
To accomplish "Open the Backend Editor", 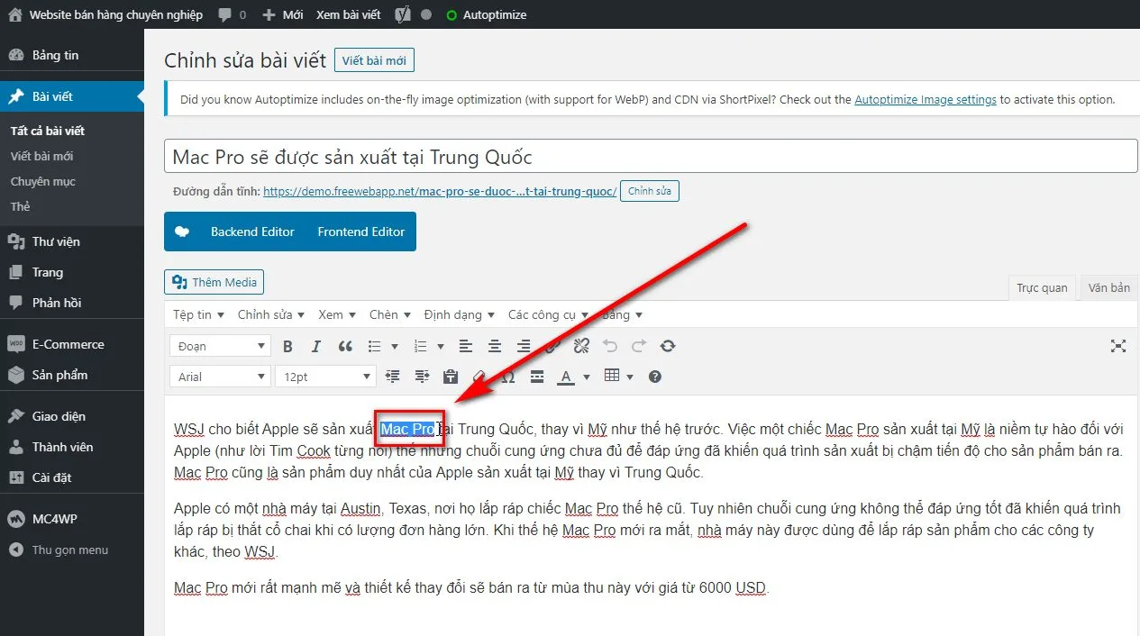I will (252, 232).
